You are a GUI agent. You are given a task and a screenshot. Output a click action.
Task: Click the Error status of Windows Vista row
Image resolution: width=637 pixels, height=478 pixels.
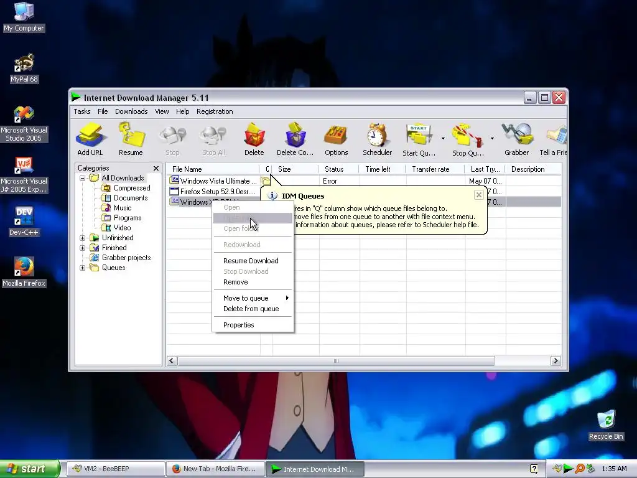(x=330, y=181)
